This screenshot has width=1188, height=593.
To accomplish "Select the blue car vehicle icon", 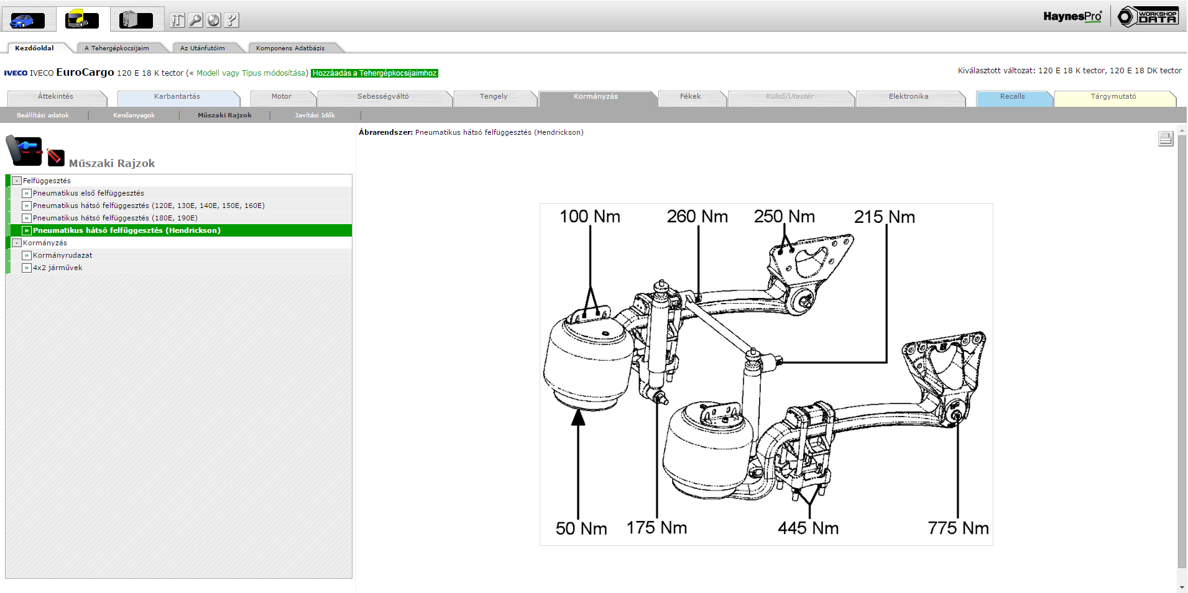I will (27, 20).
